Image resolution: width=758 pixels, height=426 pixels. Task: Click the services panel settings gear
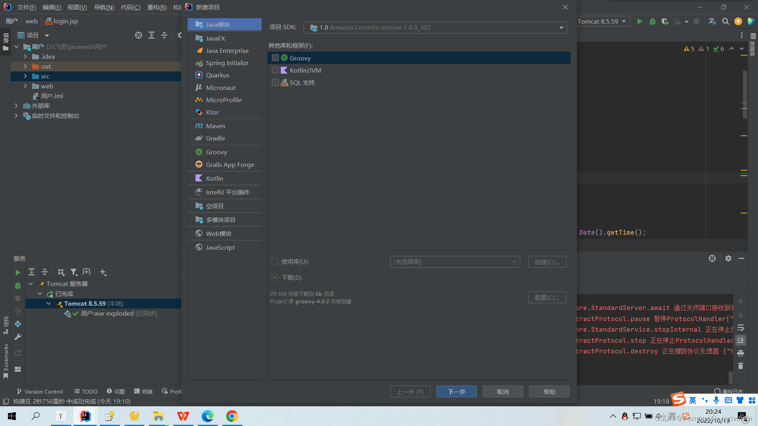pyautogui.click(x=728, y=258)
